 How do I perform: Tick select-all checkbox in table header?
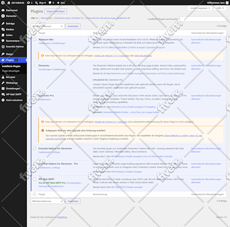(x=35, y=33)
